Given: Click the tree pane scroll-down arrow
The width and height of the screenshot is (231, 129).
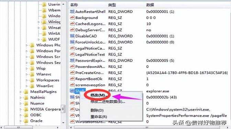Looking at the screenshot, I should point(63,123).
